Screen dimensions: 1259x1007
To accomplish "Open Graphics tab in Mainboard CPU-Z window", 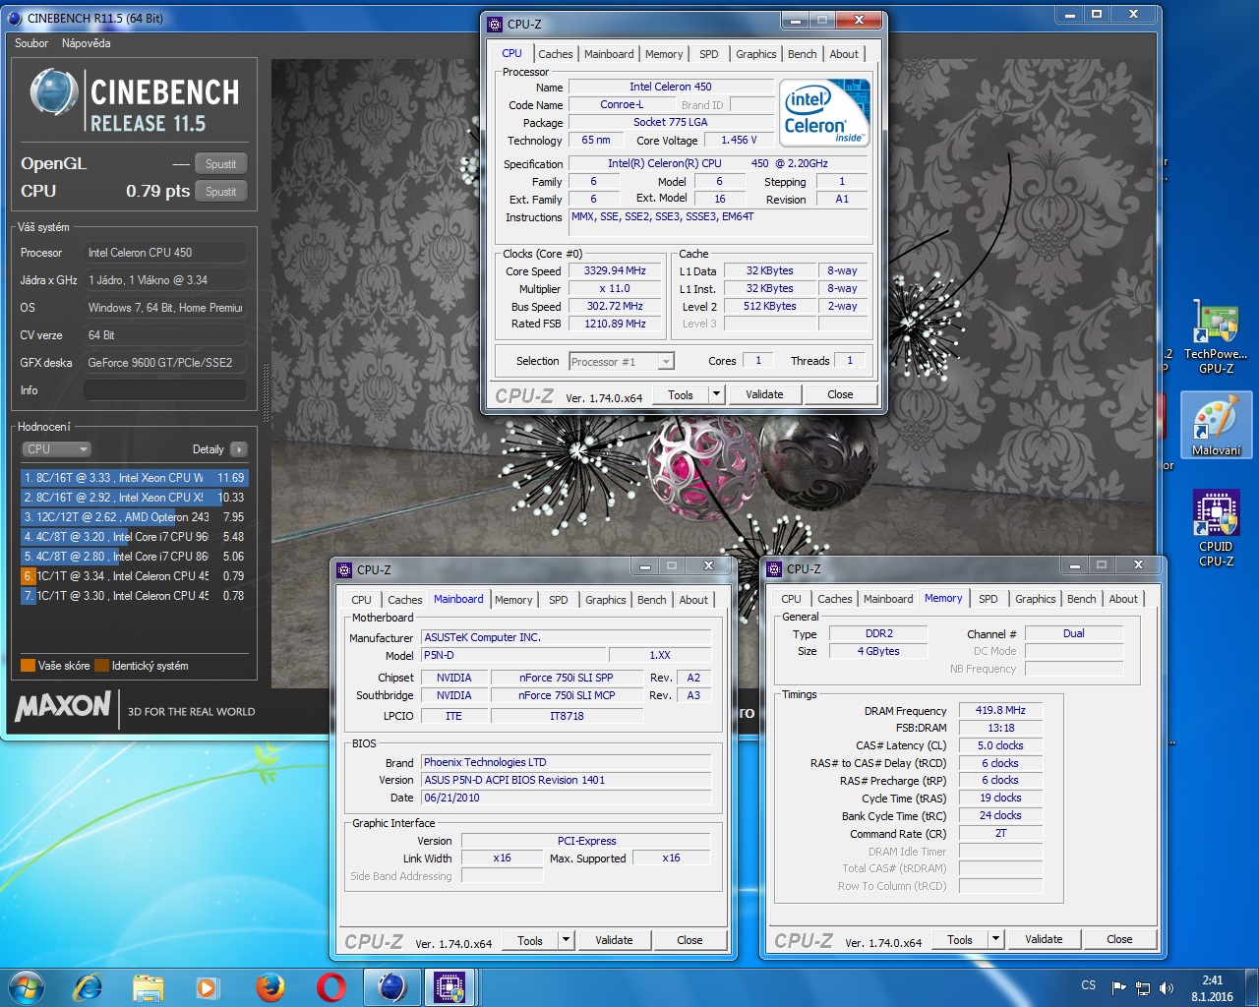I will (606, 600).
